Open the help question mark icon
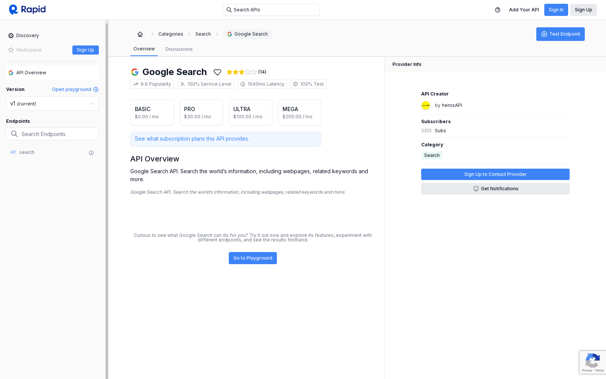The image size is (606, 379). (x=498, y=10)
